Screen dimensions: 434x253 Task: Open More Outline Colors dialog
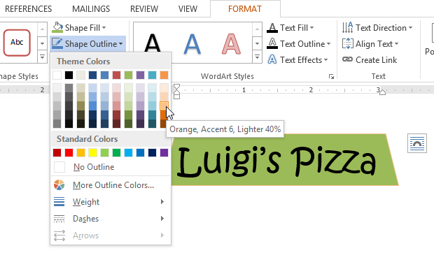[111, 185]
